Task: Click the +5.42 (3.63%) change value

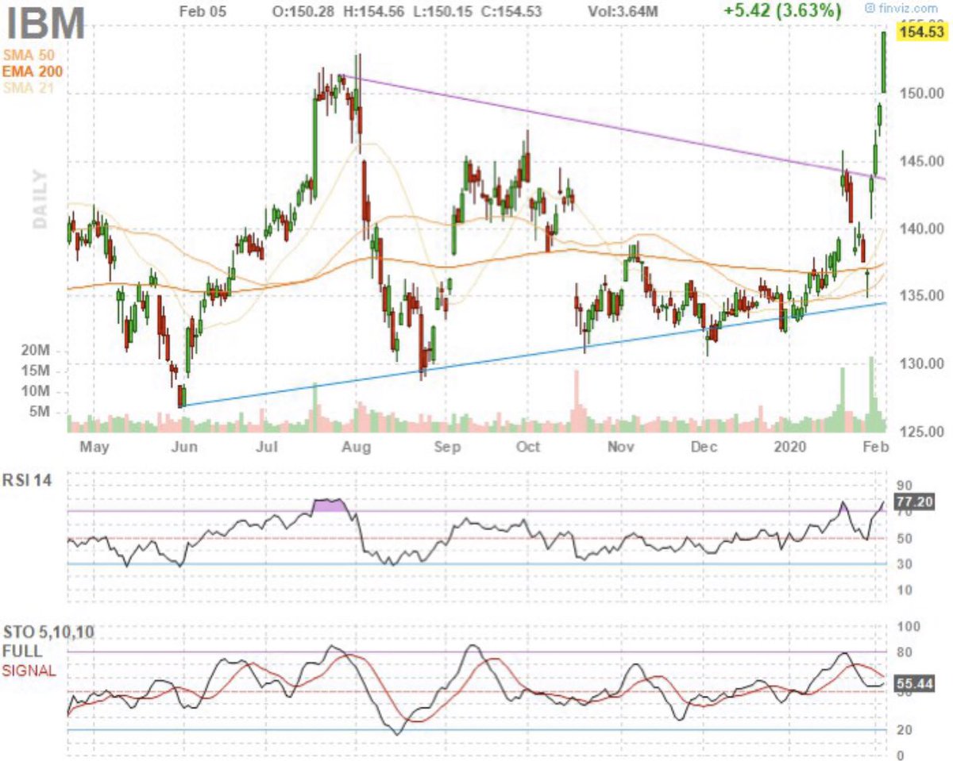Action: (781, 11)
